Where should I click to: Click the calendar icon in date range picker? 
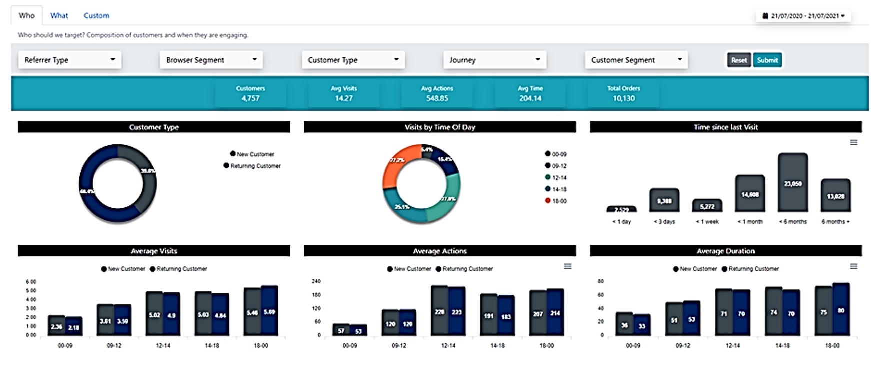[765, 16]
